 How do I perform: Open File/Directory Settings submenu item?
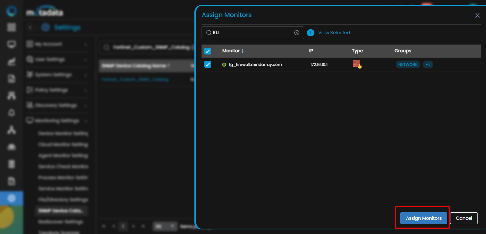[x=63, y=200]
